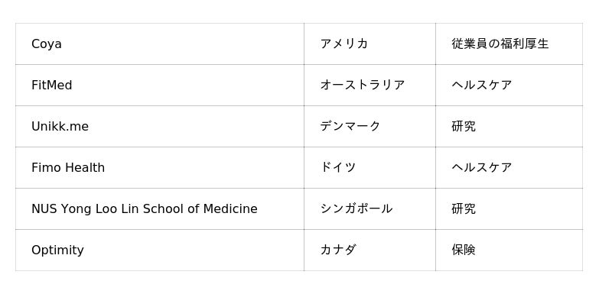Select the Fimo Health cell
The width and height of the screenshot is (612, 294).
click(160, 168)
